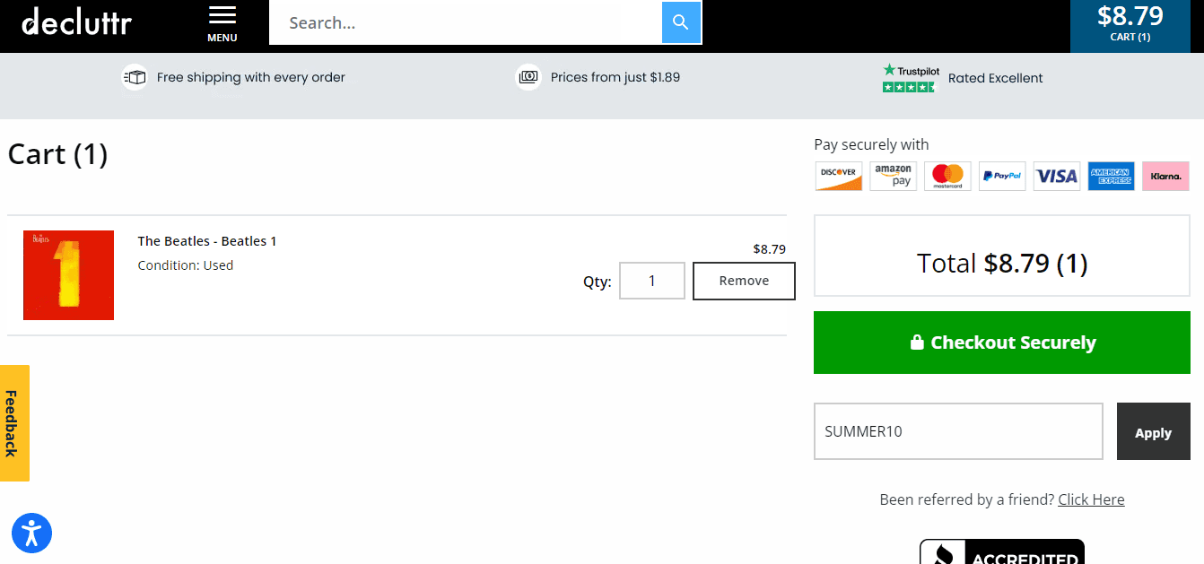Go to decluttr home logo
The width and height of the screenshot is (1204, 564).
(x=77, y=22)
